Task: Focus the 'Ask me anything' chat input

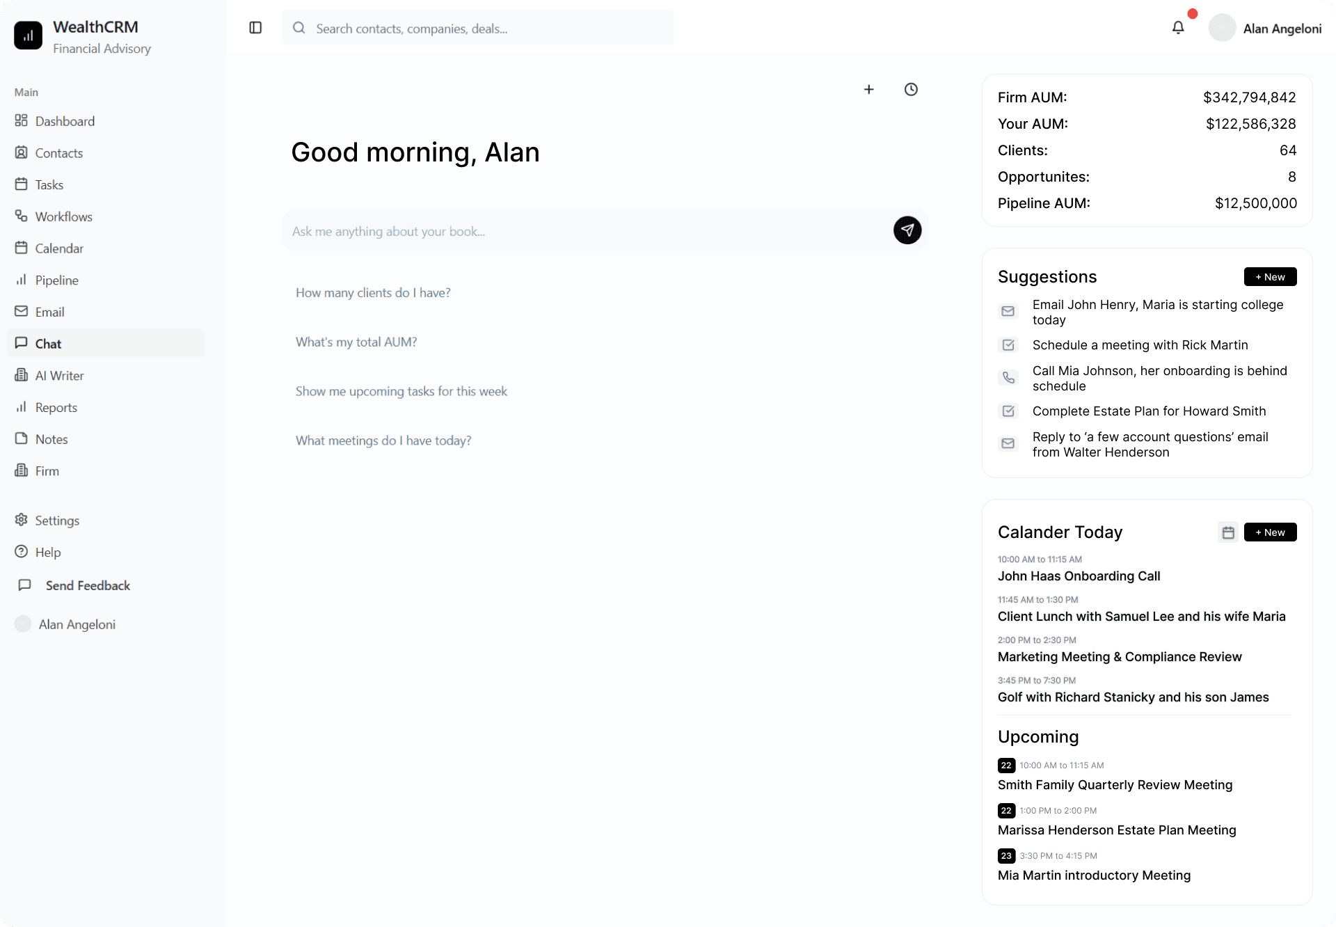Action: coord(584,231)
